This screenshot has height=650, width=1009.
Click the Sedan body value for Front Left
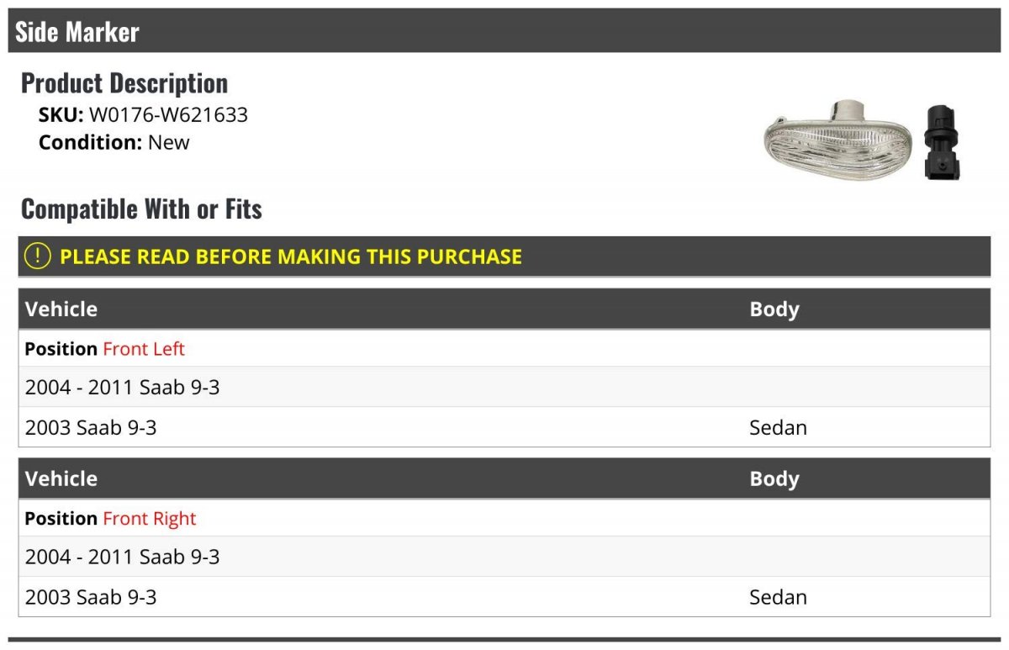point(778,427)
